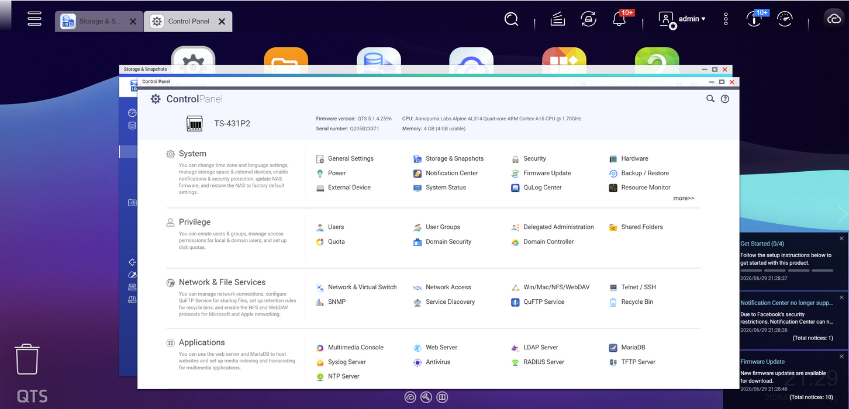Open SNMP settings

point(330,301)
